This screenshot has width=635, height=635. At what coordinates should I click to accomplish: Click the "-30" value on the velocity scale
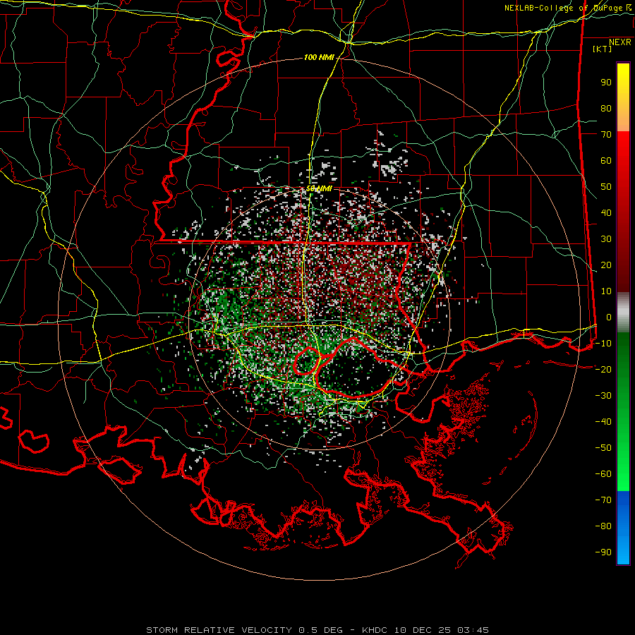[603, 396]
